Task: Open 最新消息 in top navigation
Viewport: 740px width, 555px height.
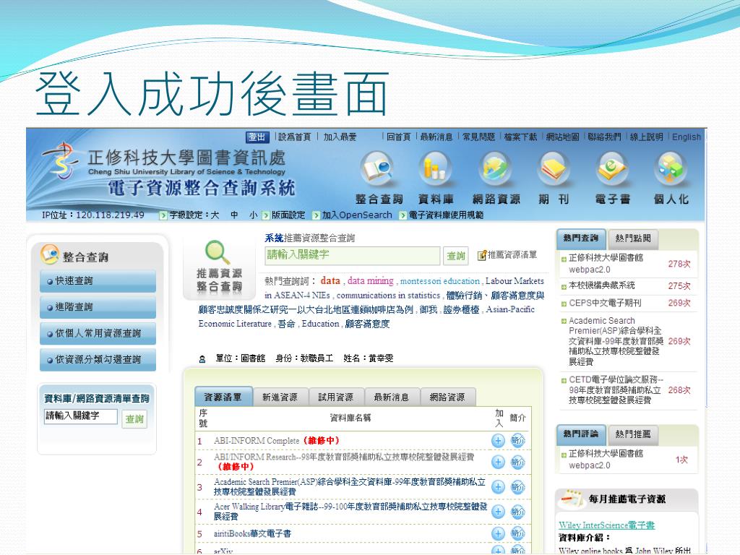Action: click(436, 137)
